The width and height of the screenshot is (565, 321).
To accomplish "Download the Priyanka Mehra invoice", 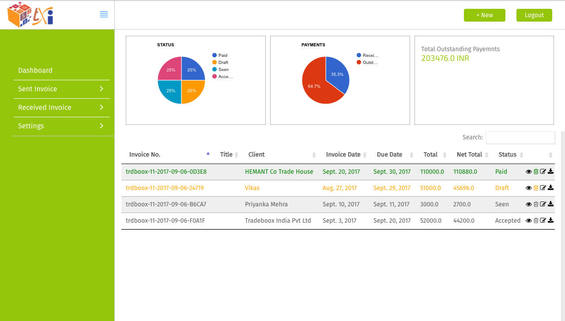I will coord(550,205).
